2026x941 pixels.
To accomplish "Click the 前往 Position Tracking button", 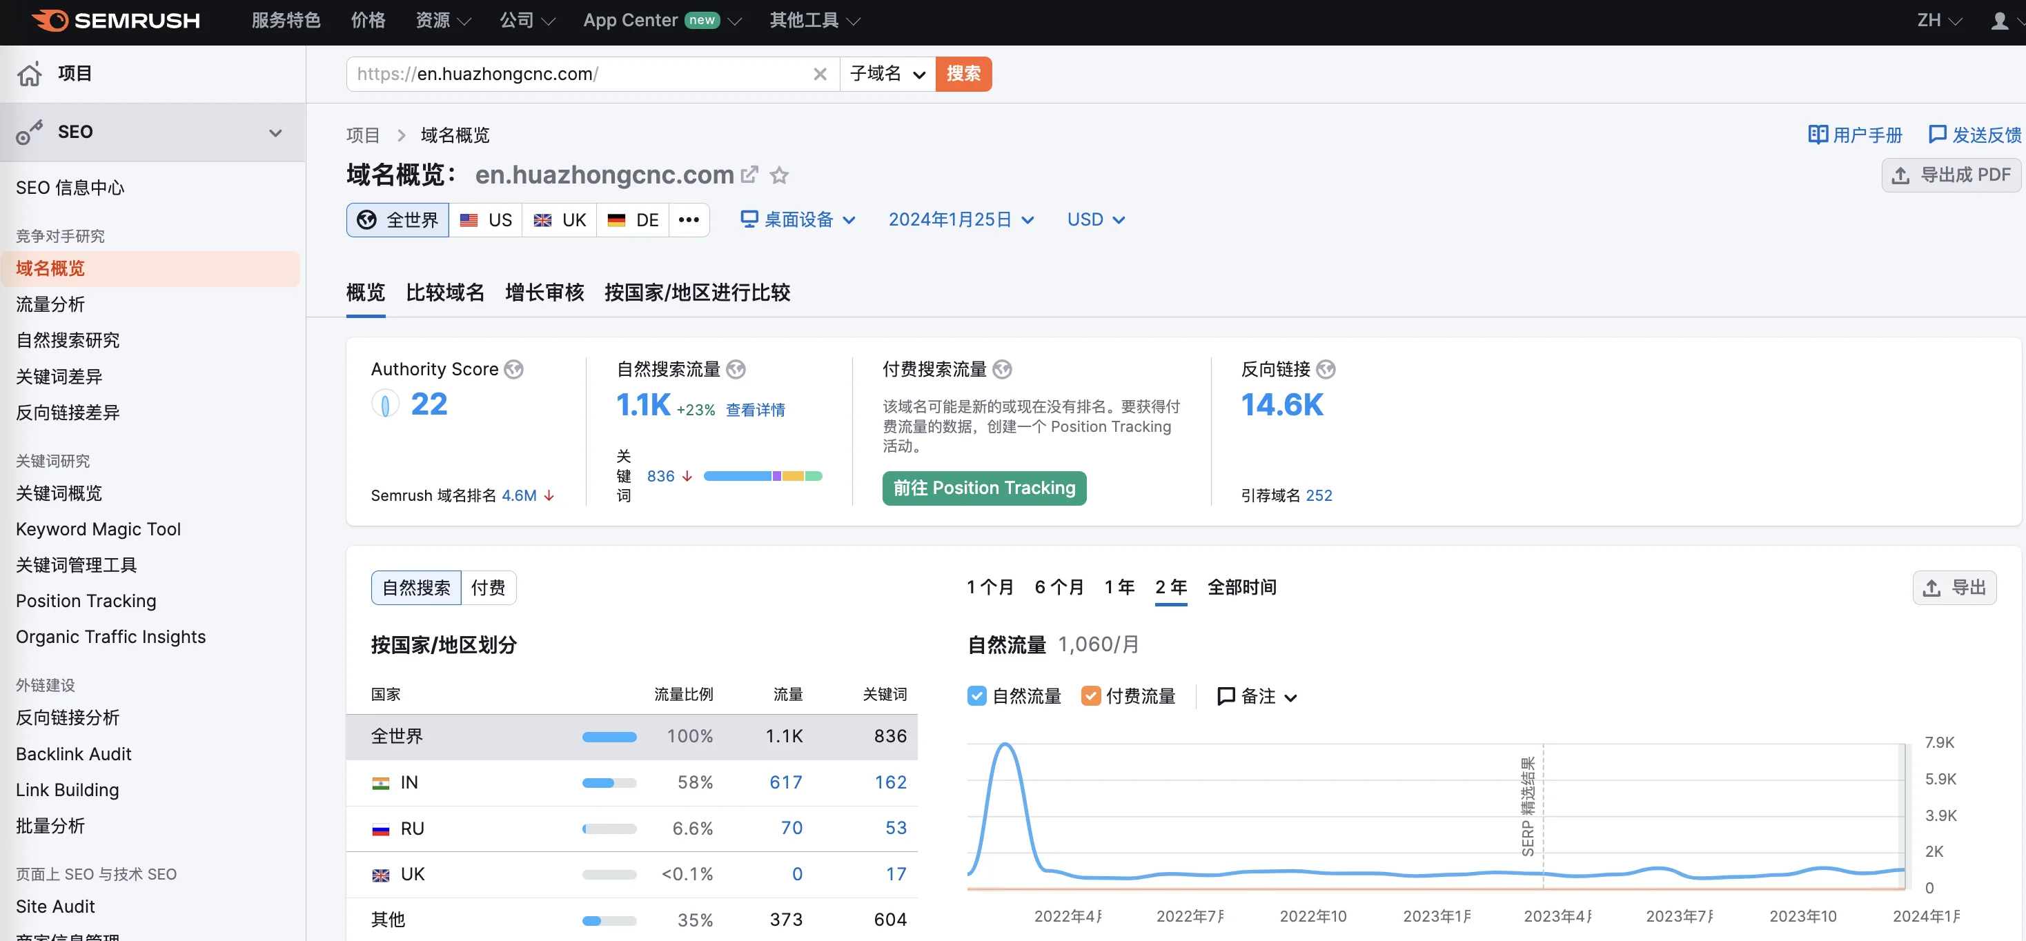I will click(983, 488).
